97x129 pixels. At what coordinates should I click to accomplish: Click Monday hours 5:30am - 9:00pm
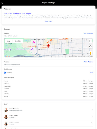tap(88, 81)
